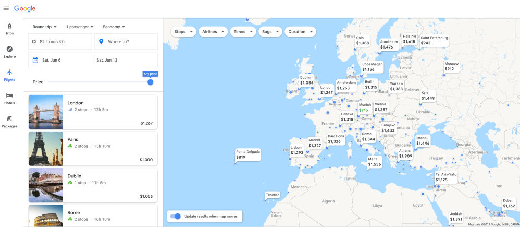
Task: Click the Munich $715 map price label
Action: pyautogui.click(x=364, y=107)
